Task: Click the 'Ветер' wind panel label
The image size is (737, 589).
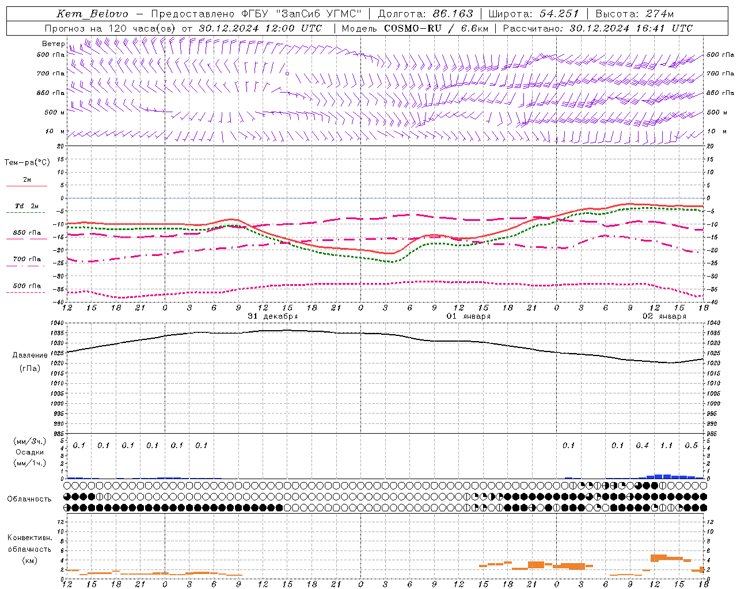Action: click(53, 44)
